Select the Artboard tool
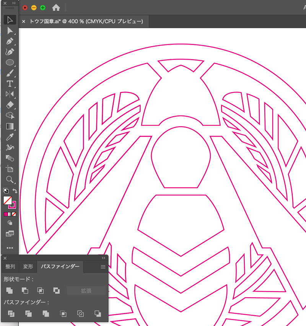 pyautogui.click(x=10, y=169)
